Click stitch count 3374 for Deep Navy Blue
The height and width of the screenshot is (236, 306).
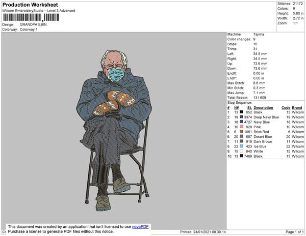coord(248,117)
